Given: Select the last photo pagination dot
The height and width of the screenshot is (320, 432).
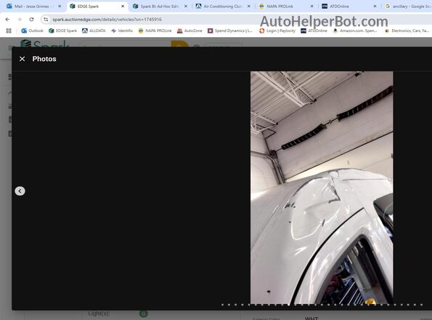Looking at the screenshot, I should [422, 305].
